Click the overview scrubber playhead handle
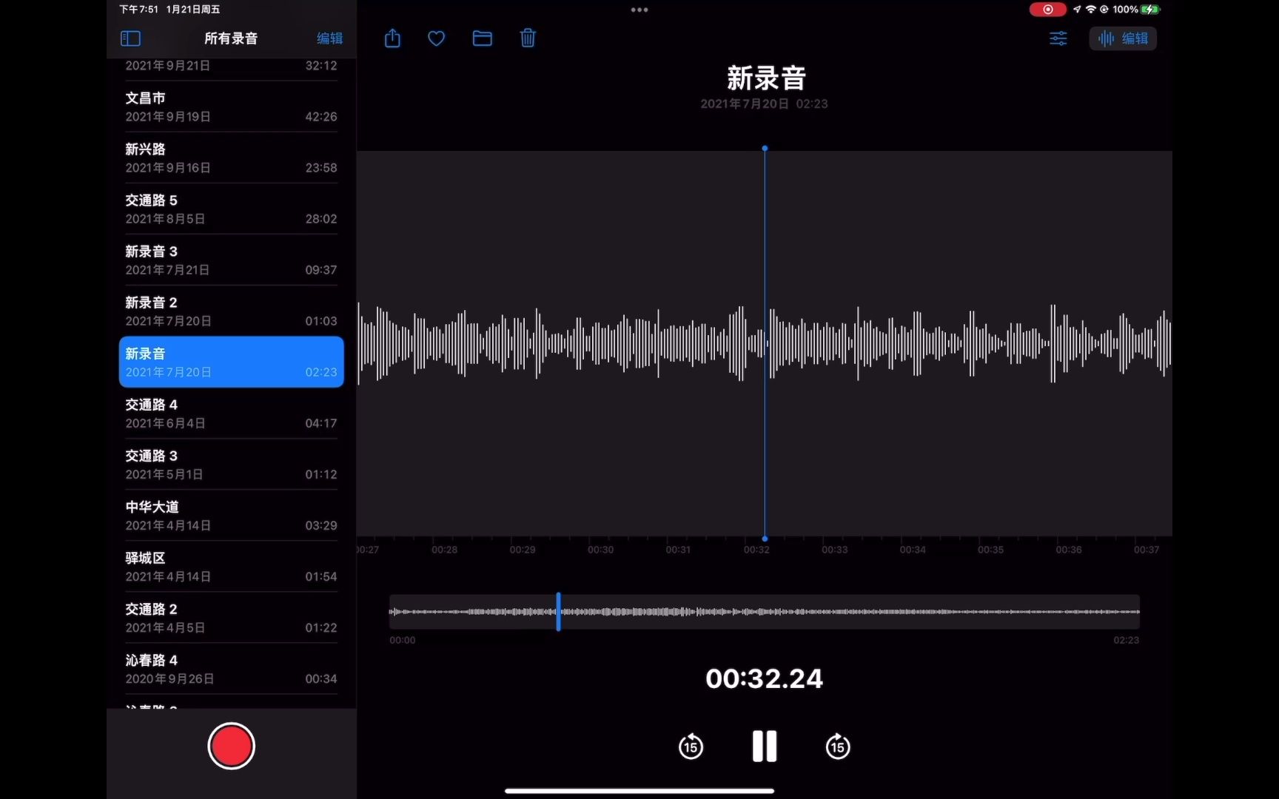 tap(558, 611)
